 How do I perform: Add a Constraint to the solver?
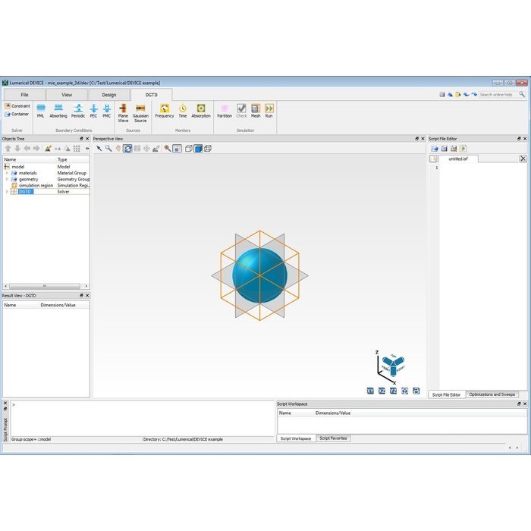click(17, 106)
